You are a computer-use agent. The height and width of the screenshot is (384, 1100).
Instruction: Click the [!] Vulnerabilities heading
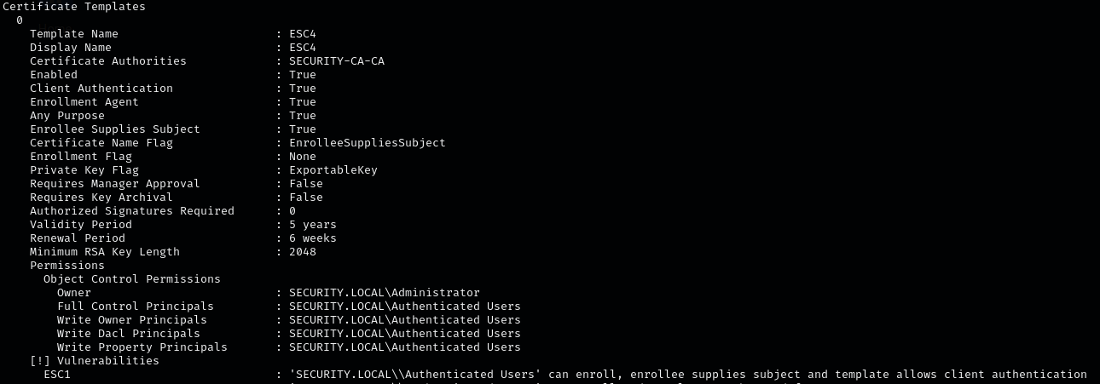(x=95, y=361)
